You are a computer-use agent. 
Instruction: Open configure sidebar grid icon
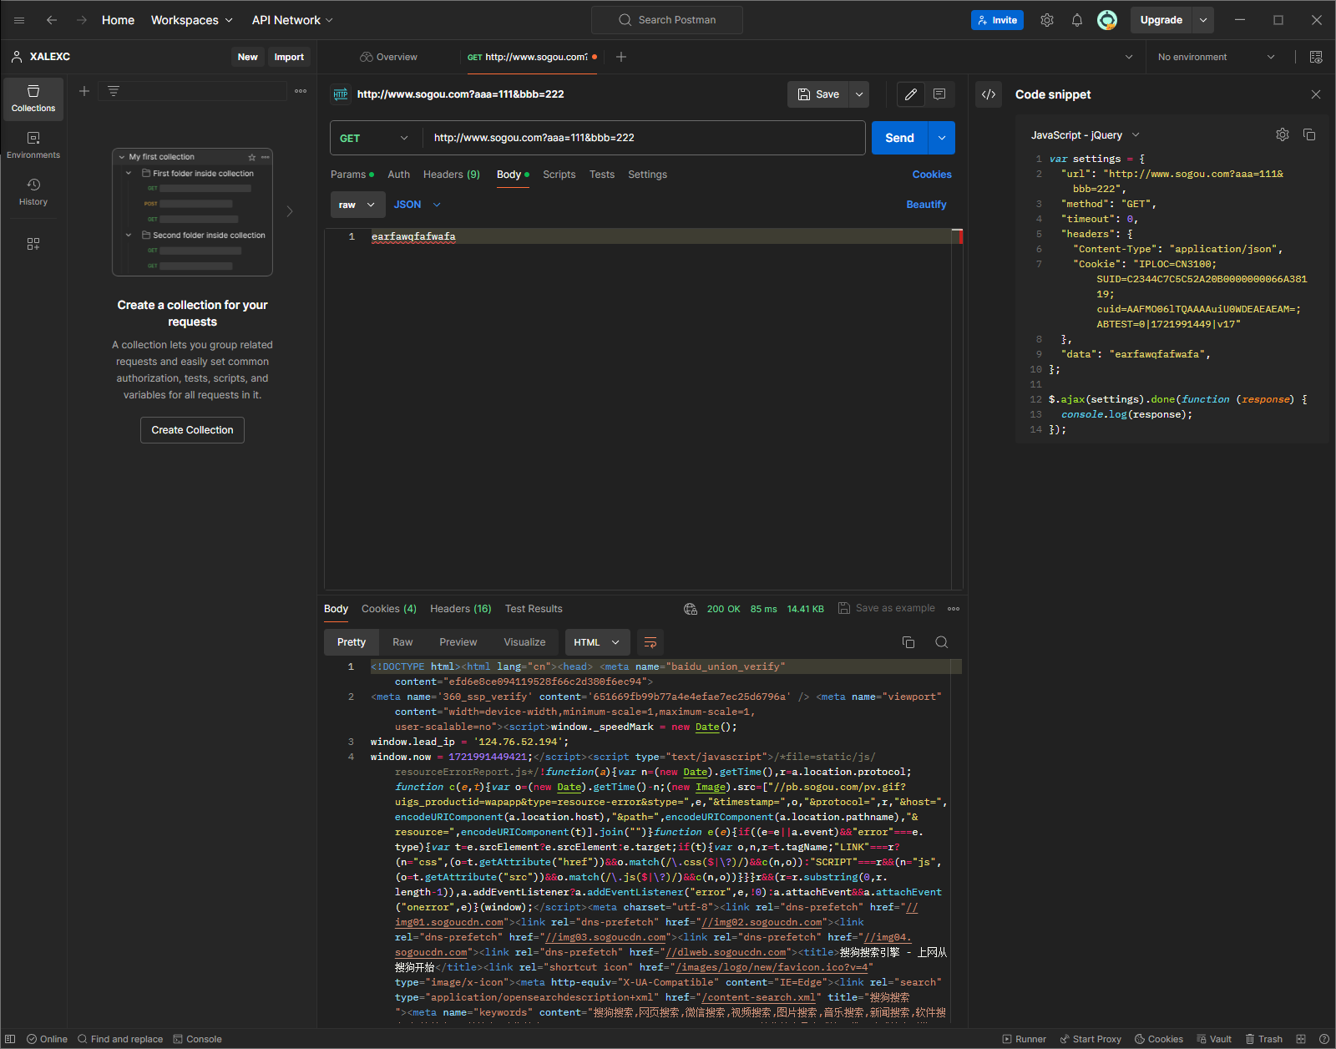click(33, 244)
